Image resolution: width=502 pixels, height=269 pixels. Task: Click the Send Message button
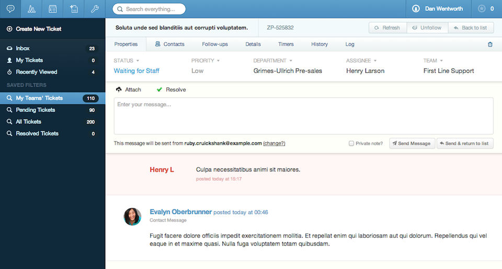click(x=412, y=143)
